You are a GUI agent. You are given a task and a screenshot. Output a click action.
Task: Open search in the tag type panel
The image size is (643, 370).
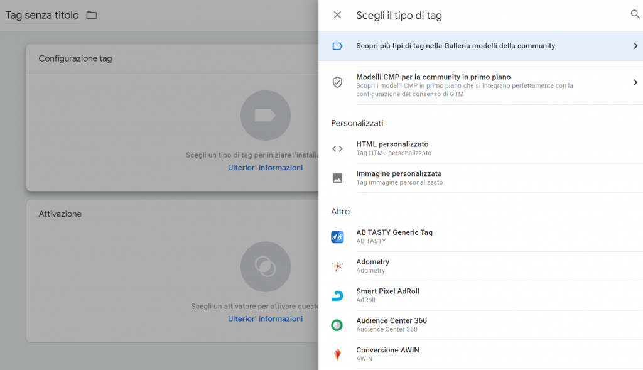pyautogui.click(x=635, y=14)
